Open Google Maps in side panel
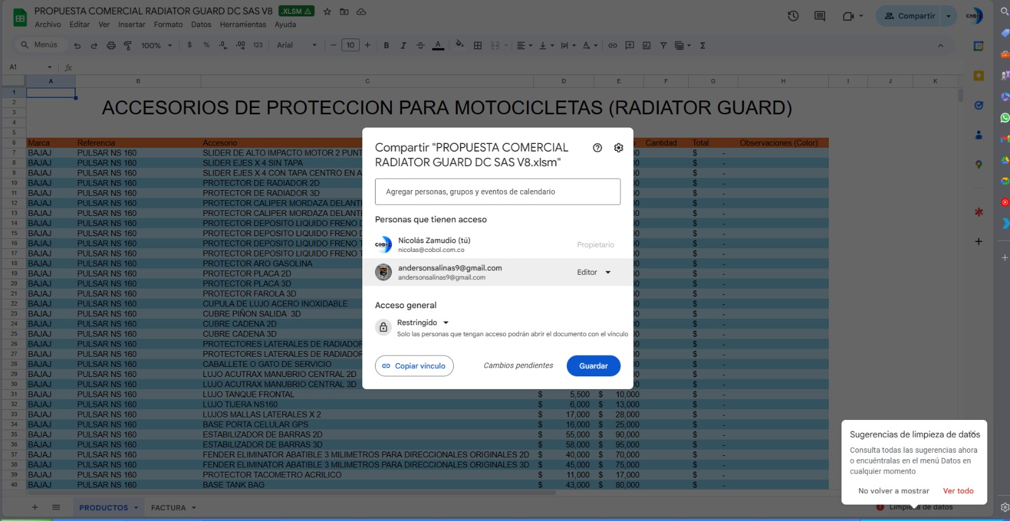This screenshot has height=521, width=1010. (978, 164)
